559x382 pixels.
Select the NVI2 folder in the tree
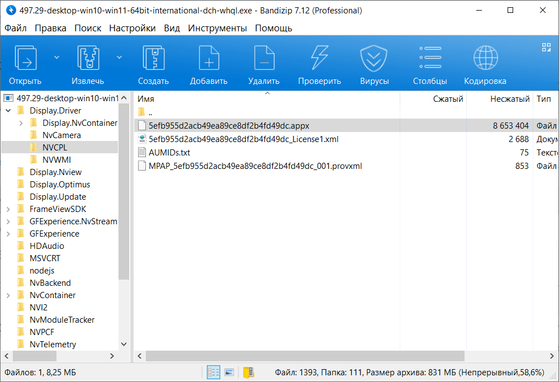39,308
